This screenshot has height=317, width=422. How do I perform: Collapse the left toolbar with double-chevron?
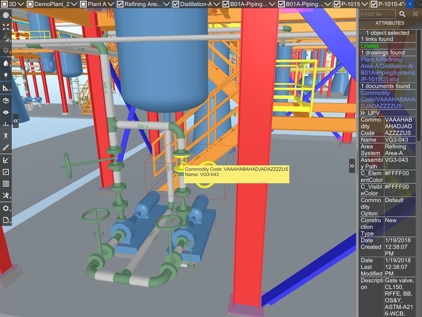16,121
